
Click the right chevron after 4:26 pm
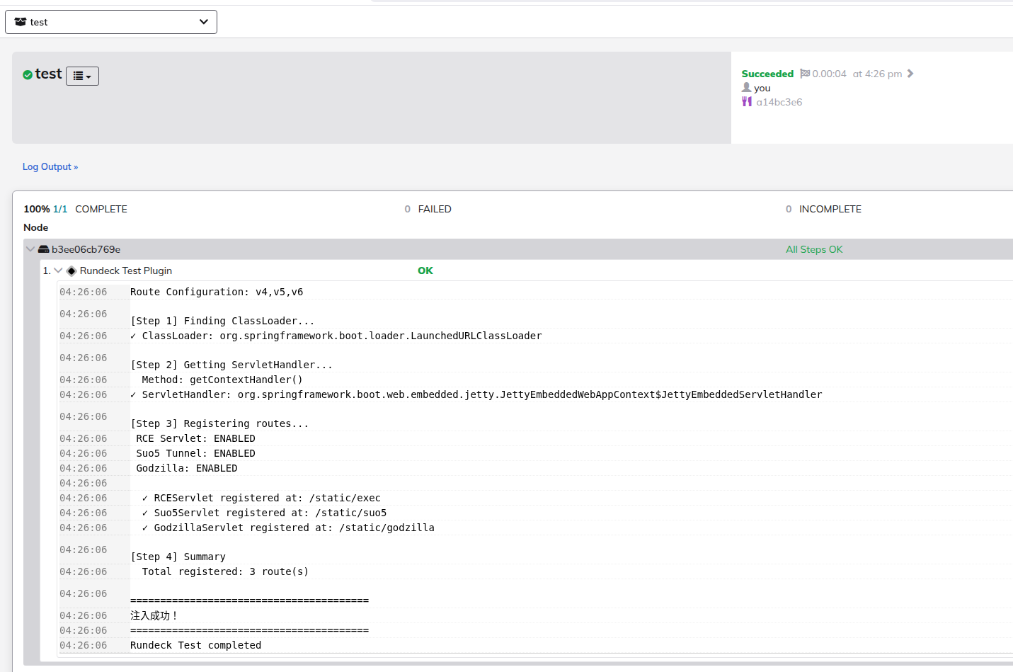point(910,74)
